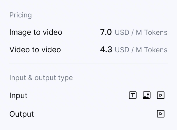Click the slash after USD beside 4.3
The width and height of the screenshot is (177, 130).
132,50
